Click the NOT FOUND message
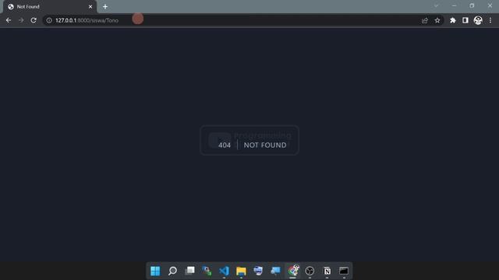This screenshot has width=499, height=280. (x=265, y=145)
